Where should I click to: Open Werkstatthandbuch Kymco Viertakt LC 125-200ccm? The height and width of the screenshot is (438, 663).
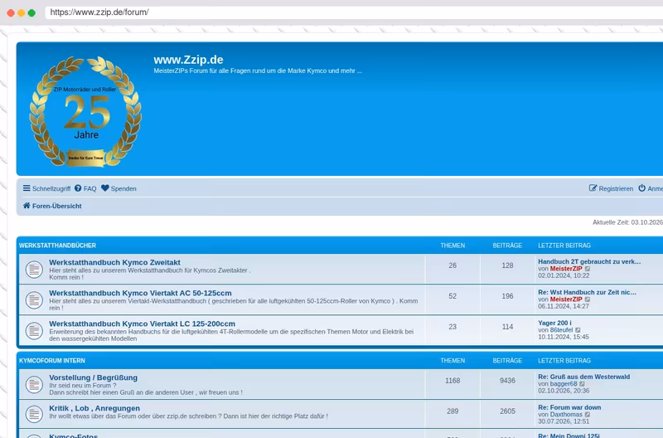(x=142, y=324)
